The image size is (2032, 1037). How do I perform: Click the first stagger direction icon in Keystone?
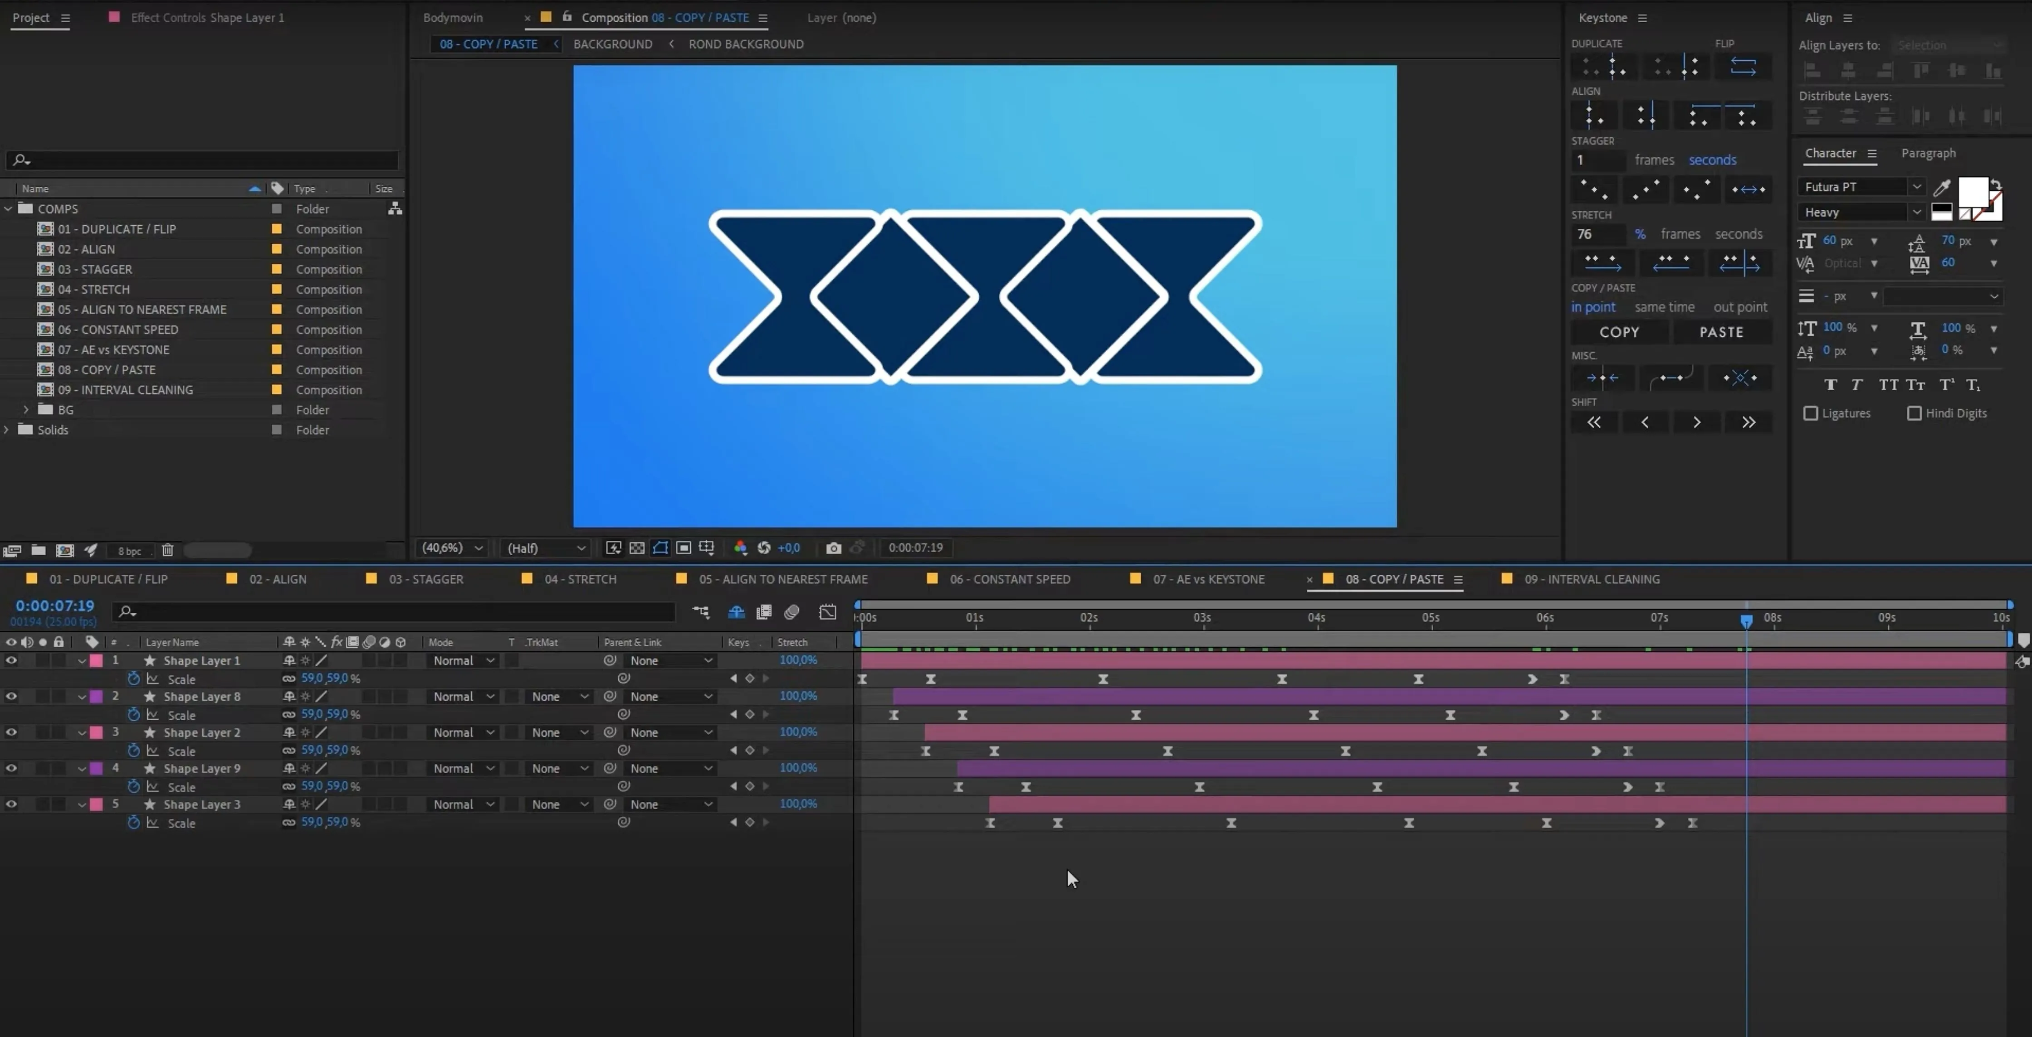click(1593, 189)
